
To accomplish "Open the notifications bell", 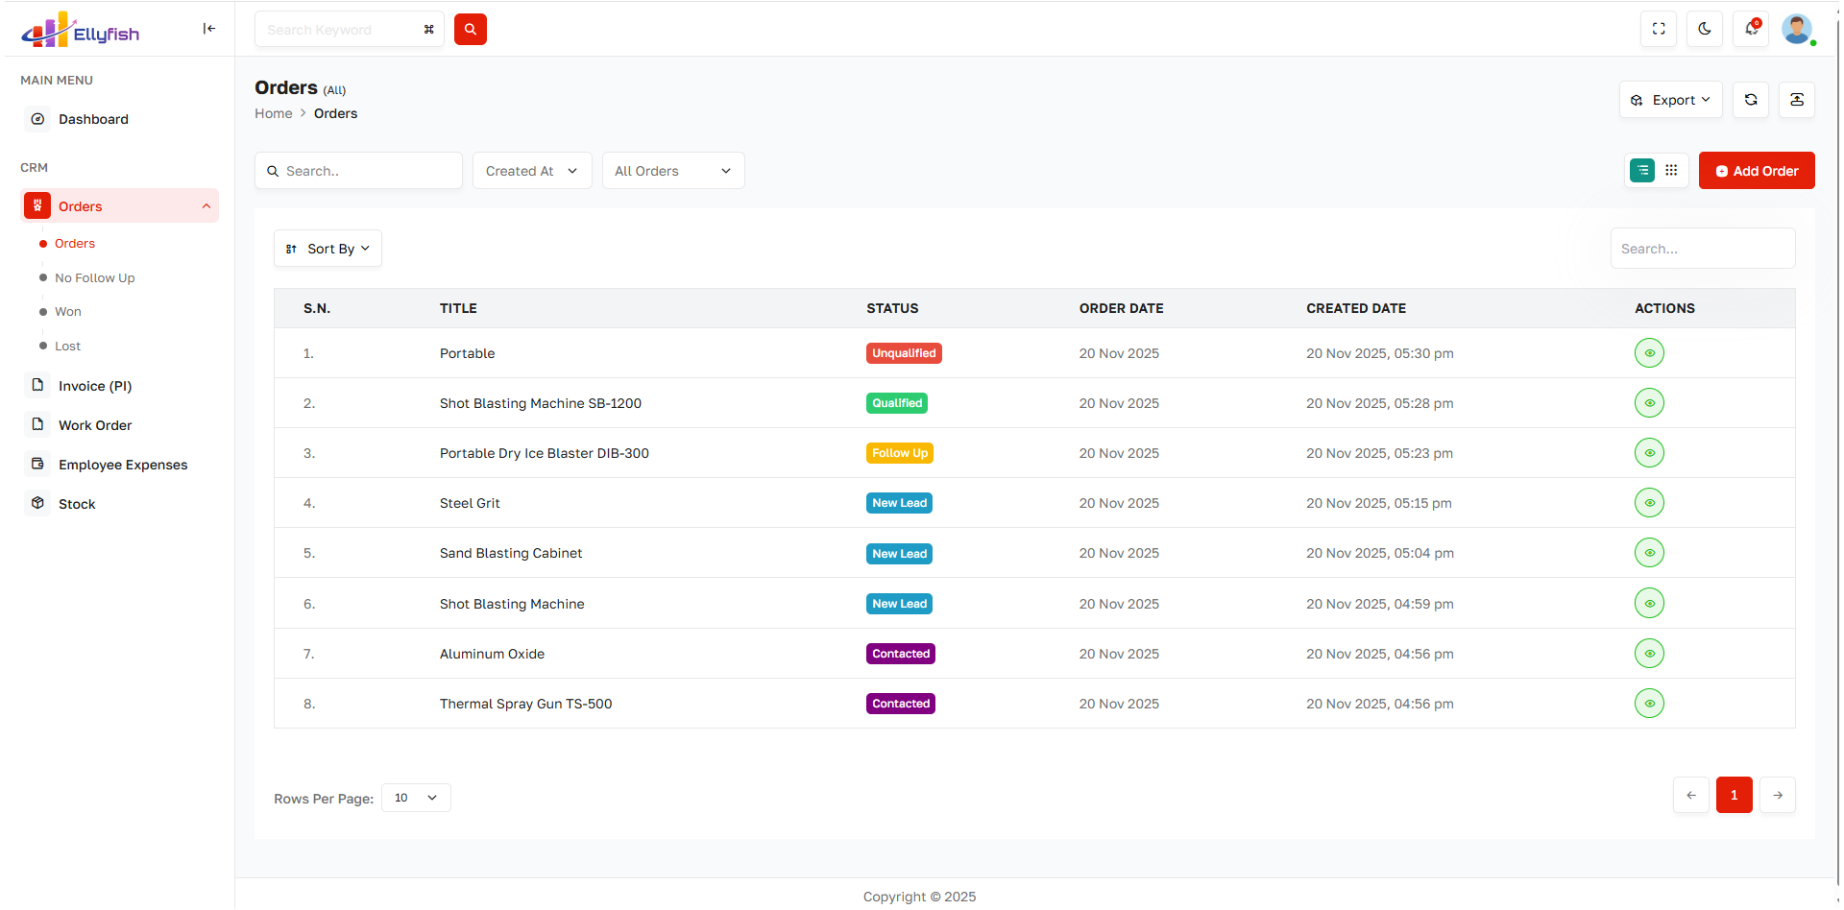I will coord(1751,29).
